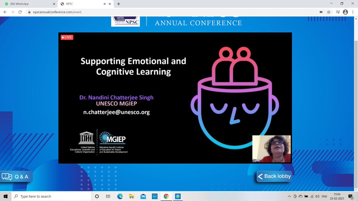
Task: Click the OneDrive cloud tray icon
Action: pos(300,197)
